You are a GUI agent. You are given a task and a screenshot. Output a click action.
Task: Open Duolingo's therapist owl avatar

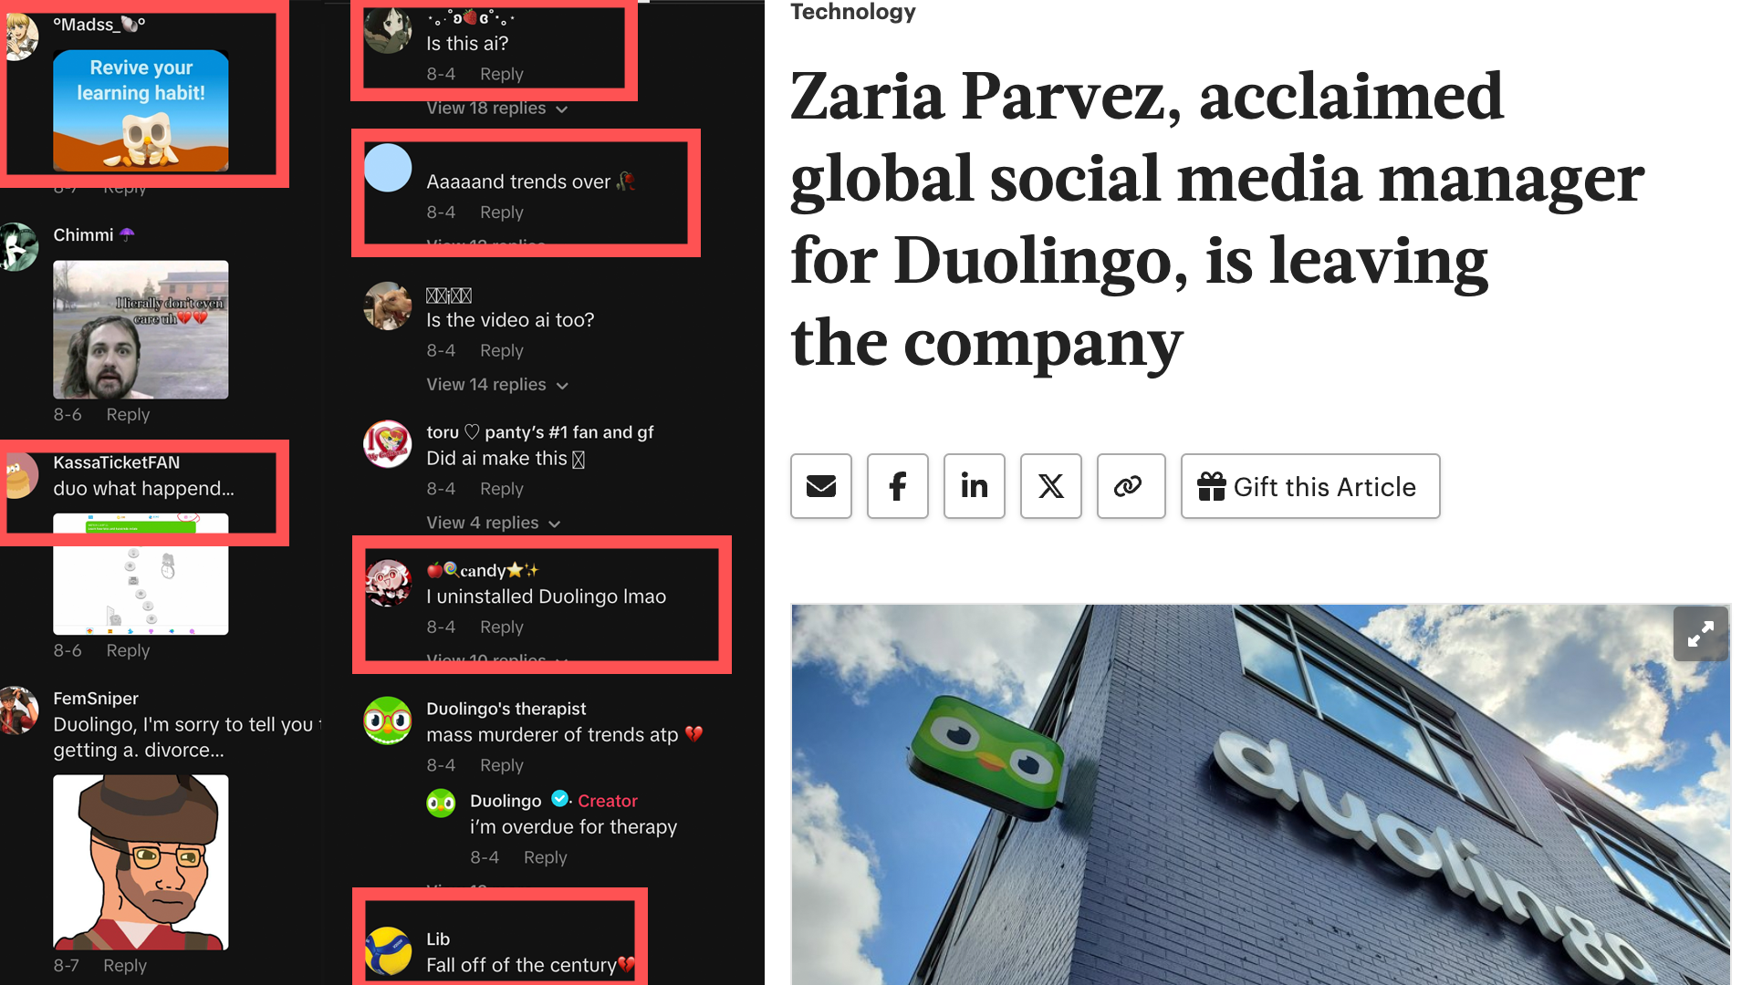(x=388, y=721)
